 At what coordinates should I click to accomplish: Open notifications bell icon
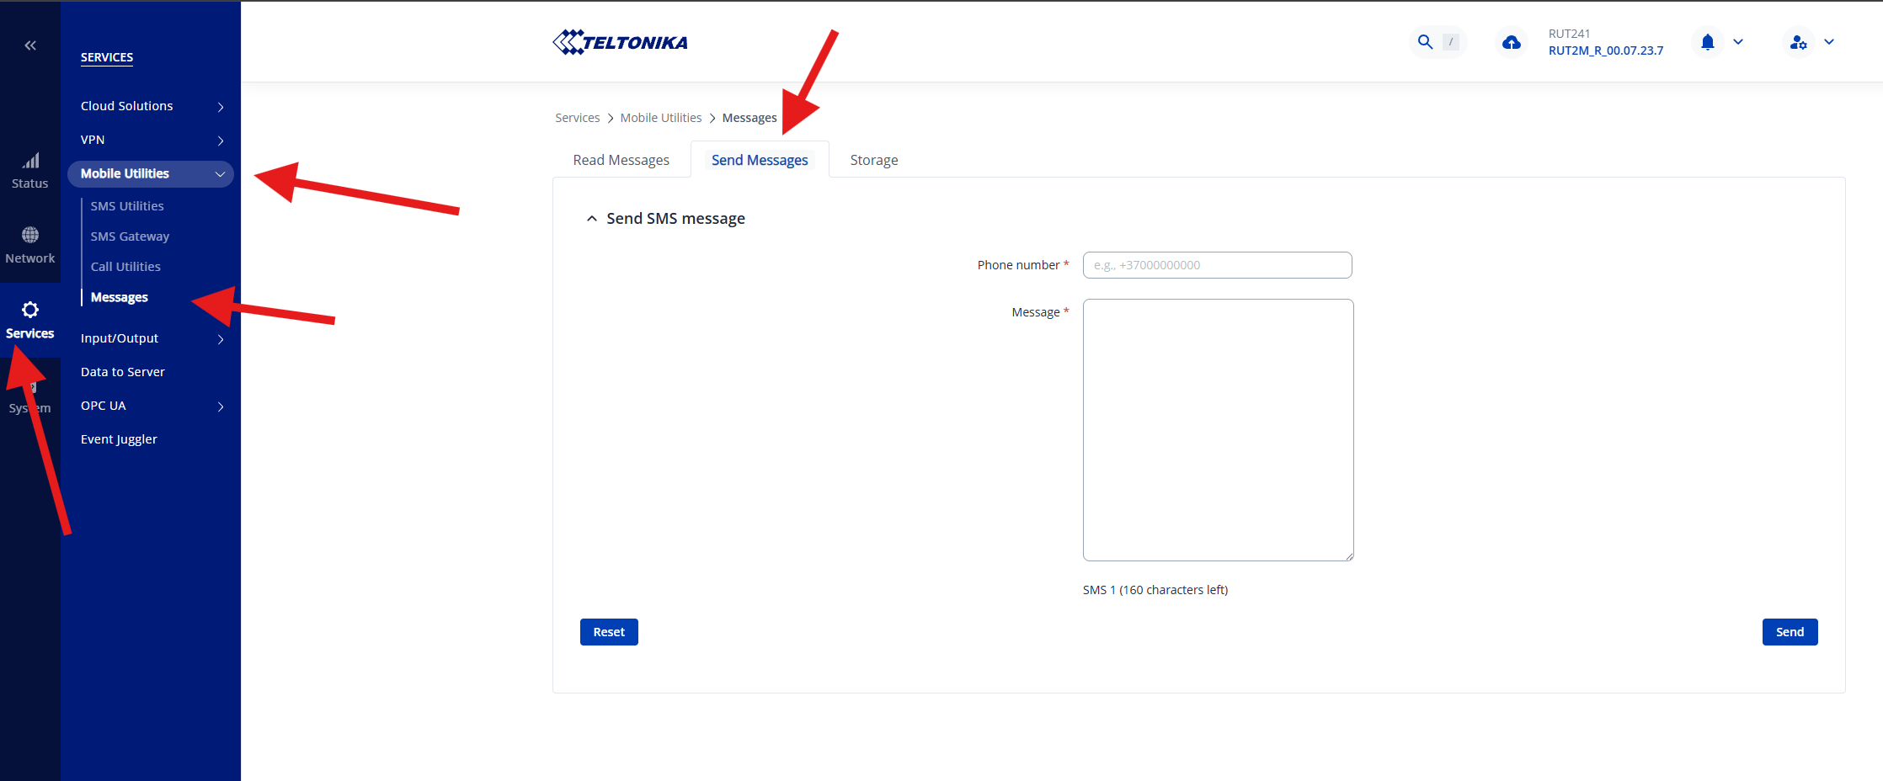[1708, 42]
